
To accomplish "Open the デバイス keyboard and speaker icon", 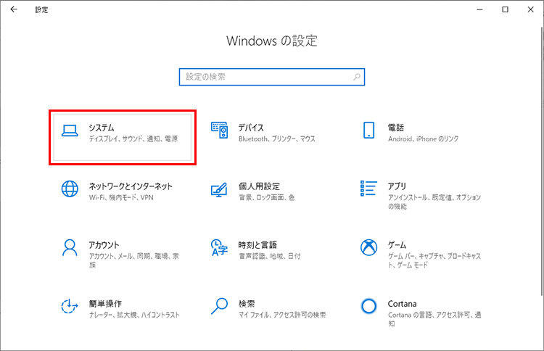I will click(220, 130).
